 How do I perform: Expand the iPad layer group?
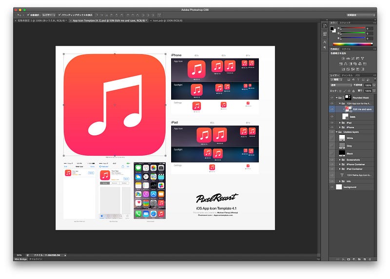click(340, 123)
